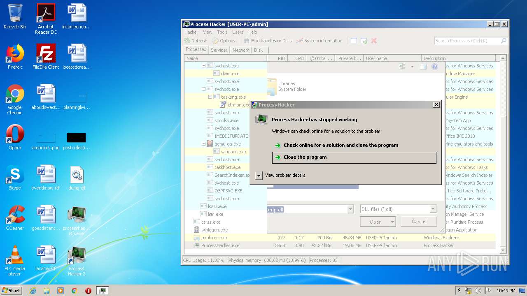Image resolution: width=527 pixels, height=296 pixels.
Task: Select explorer.exe process row
Action: click(x=340, y=238)
